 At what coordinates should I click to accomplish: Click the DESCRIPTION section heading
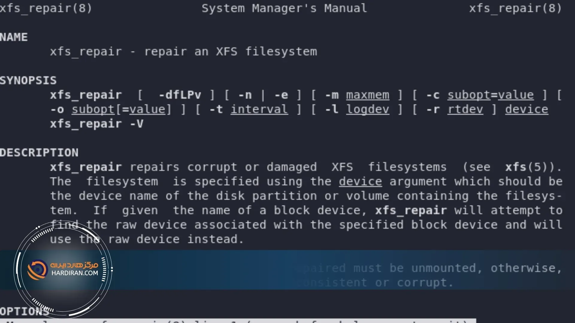tap(39, 153)
